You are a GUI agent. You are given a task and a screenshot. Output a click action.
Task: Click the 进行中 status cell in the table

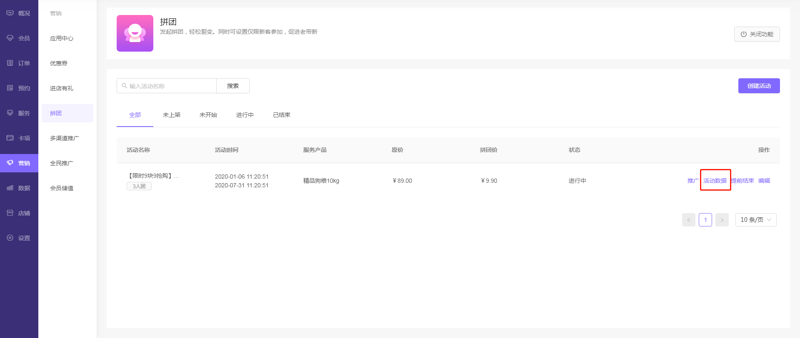577,181
